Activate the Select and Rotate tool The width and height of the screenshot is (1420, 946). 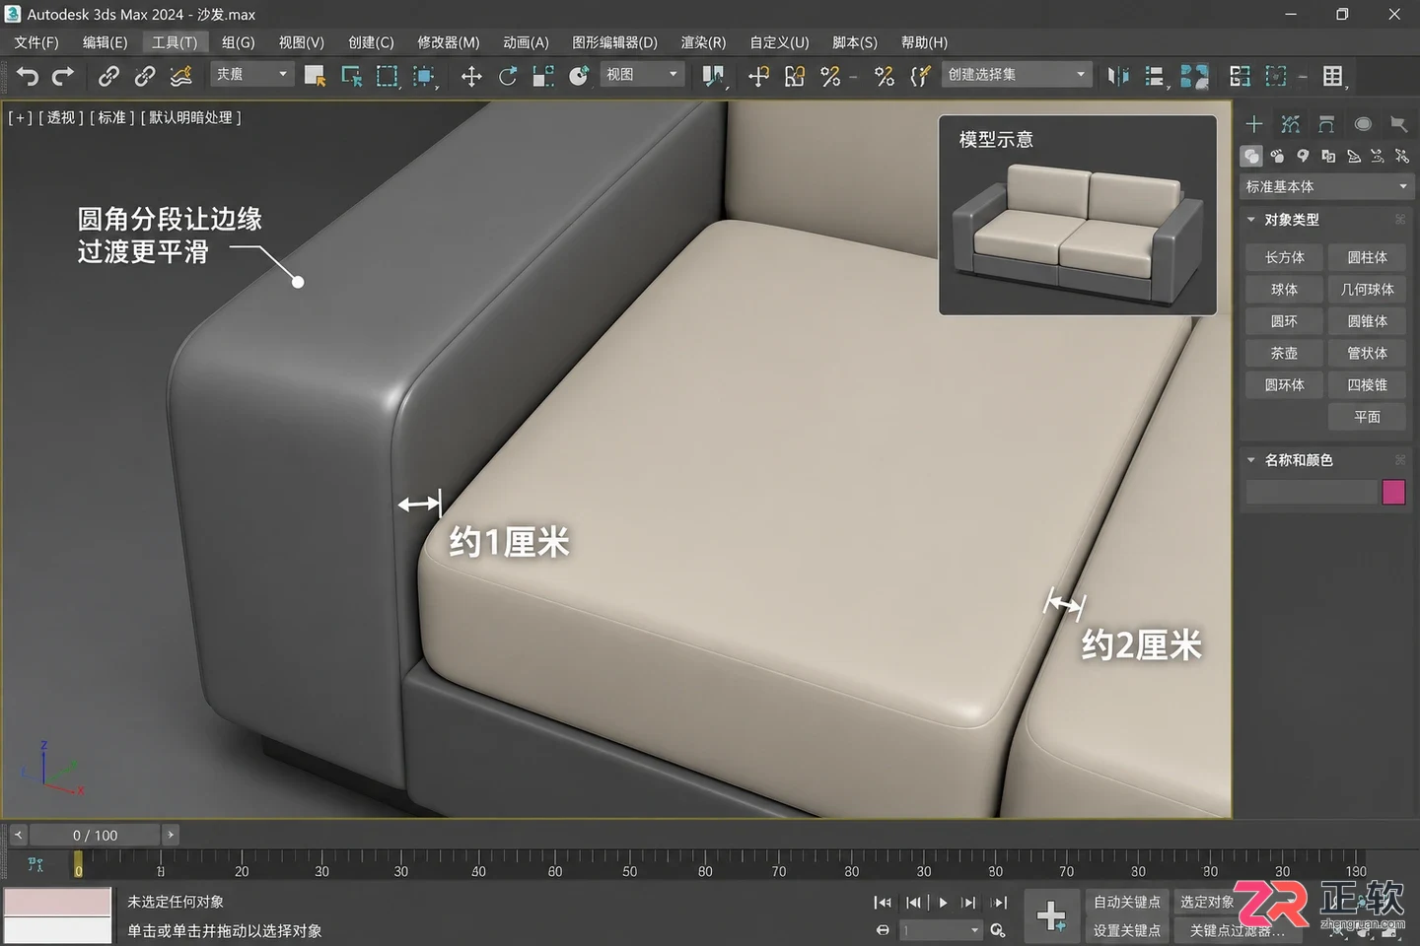pyautogui.click(x=508, y=76)
